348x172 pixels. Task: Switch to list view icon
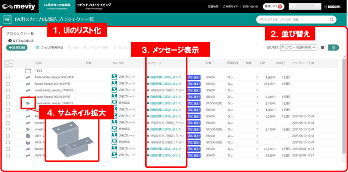click(333, 47)
